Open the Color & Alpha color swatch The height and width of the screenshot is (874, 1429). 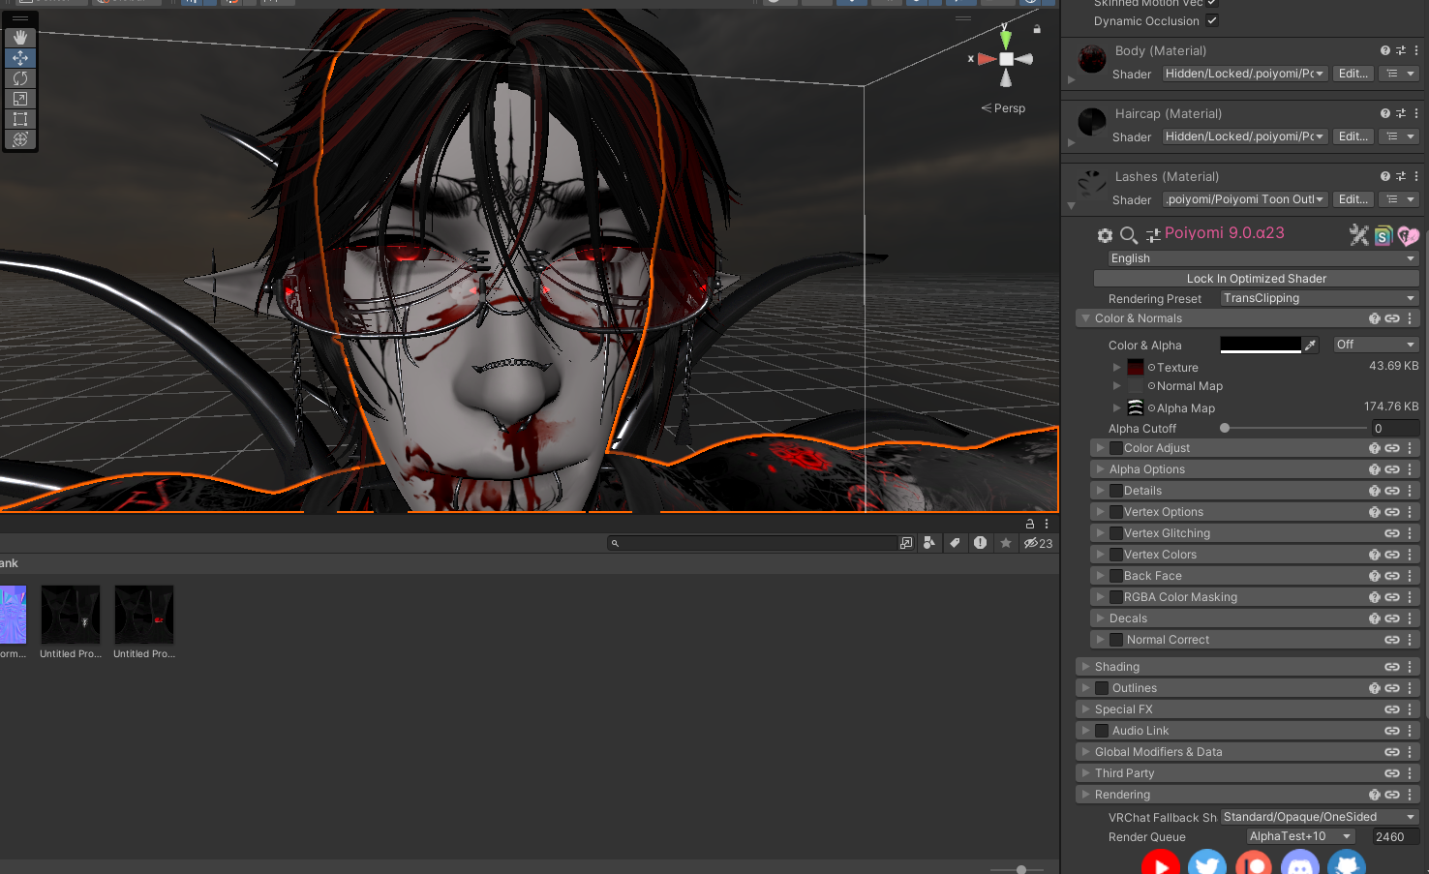tap(1261, 345)
